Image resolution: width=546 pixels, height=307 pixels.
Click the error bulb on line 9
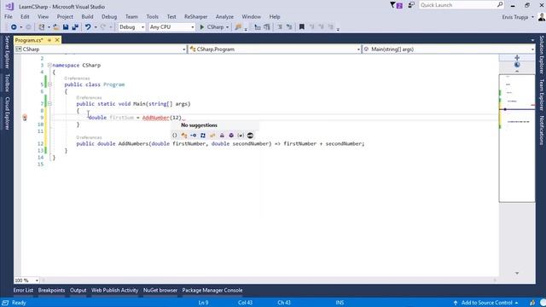pyautogui.click(x=25, y=118)
